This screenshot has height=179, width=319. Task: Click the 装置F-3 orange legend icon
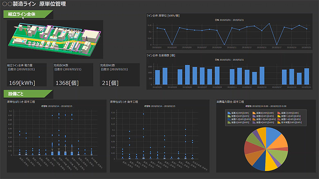254,119
